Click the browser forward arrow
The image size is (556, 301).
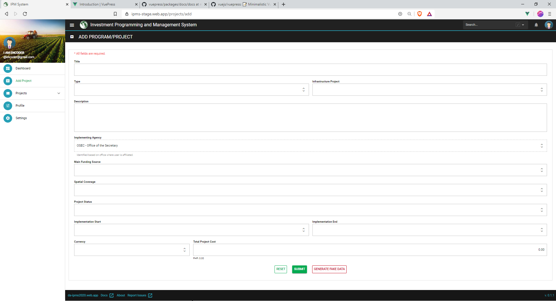[x=16, y=14]
